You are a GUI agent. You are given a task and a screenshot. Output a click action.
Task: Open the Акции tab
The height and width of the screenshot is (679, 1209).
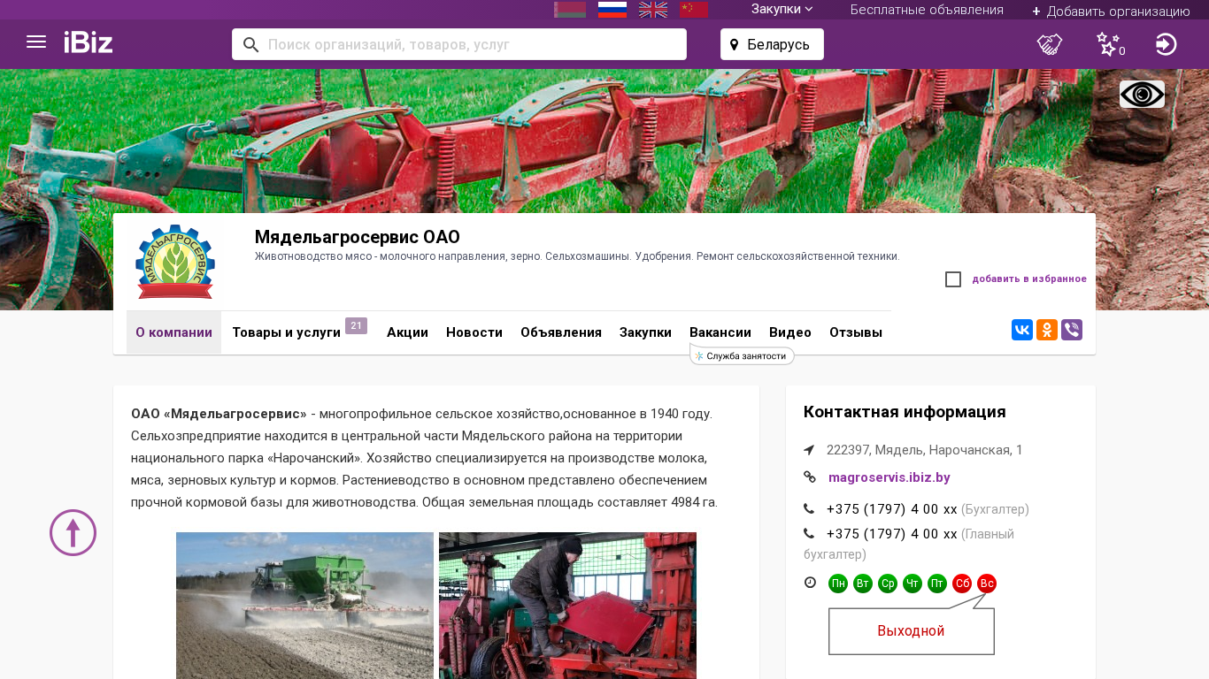tap(407, 332)
